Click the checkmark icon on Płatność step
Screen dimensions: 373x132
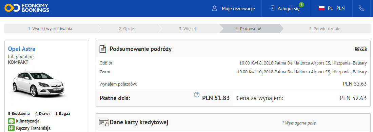[259, 29]
